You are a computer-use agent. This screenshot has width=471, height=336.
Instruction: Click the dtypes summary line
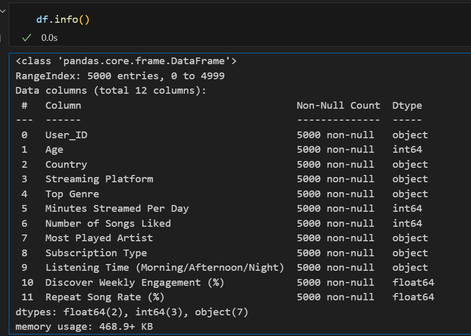(132, 312)
